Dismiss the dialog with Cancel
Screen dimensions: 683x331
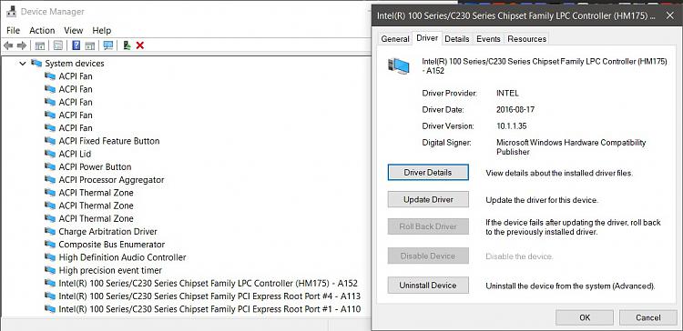click(x=647, y=317)
